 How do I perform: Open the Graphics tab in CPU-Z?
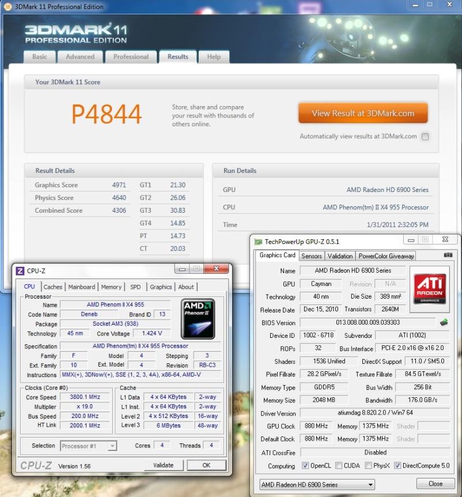(x=161, y=287)
